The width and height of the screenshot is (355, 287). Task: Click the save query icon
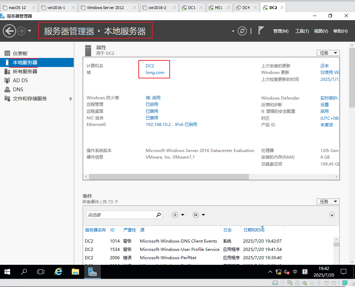point(196,215)
